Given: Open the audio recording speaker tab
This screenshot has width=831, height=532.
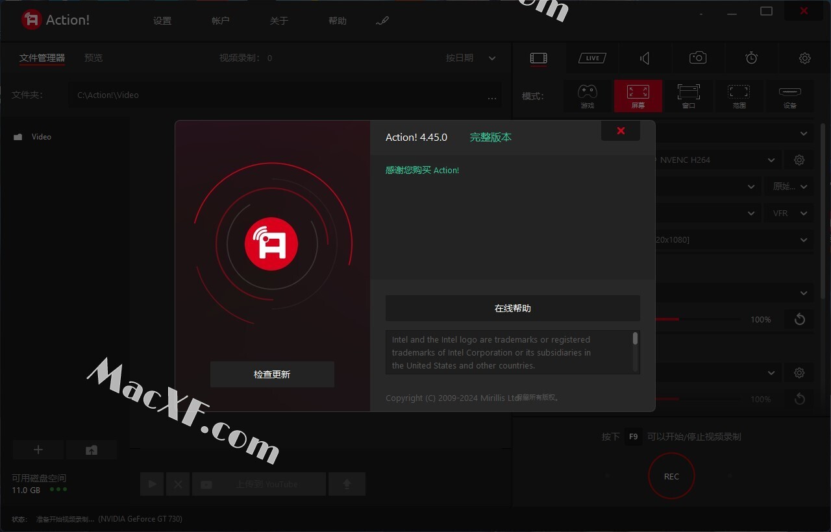Looking at the screenshot, I should tap(645, 58).
